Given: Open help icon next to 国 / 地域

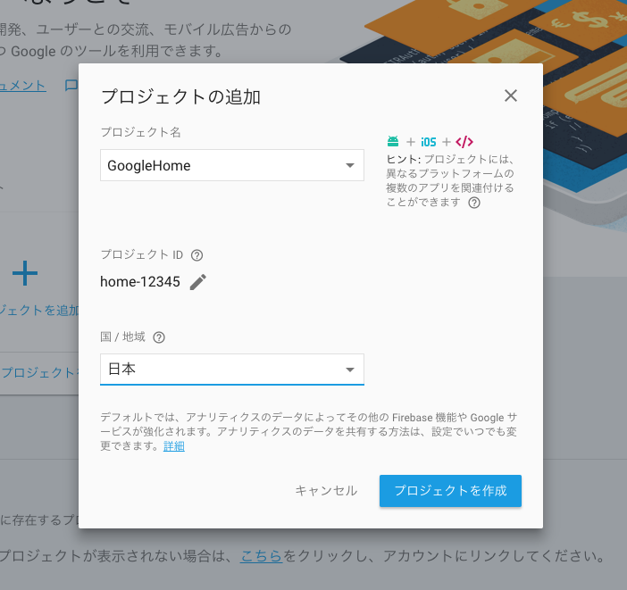Looking at the screenshot, I should (159, 337).
